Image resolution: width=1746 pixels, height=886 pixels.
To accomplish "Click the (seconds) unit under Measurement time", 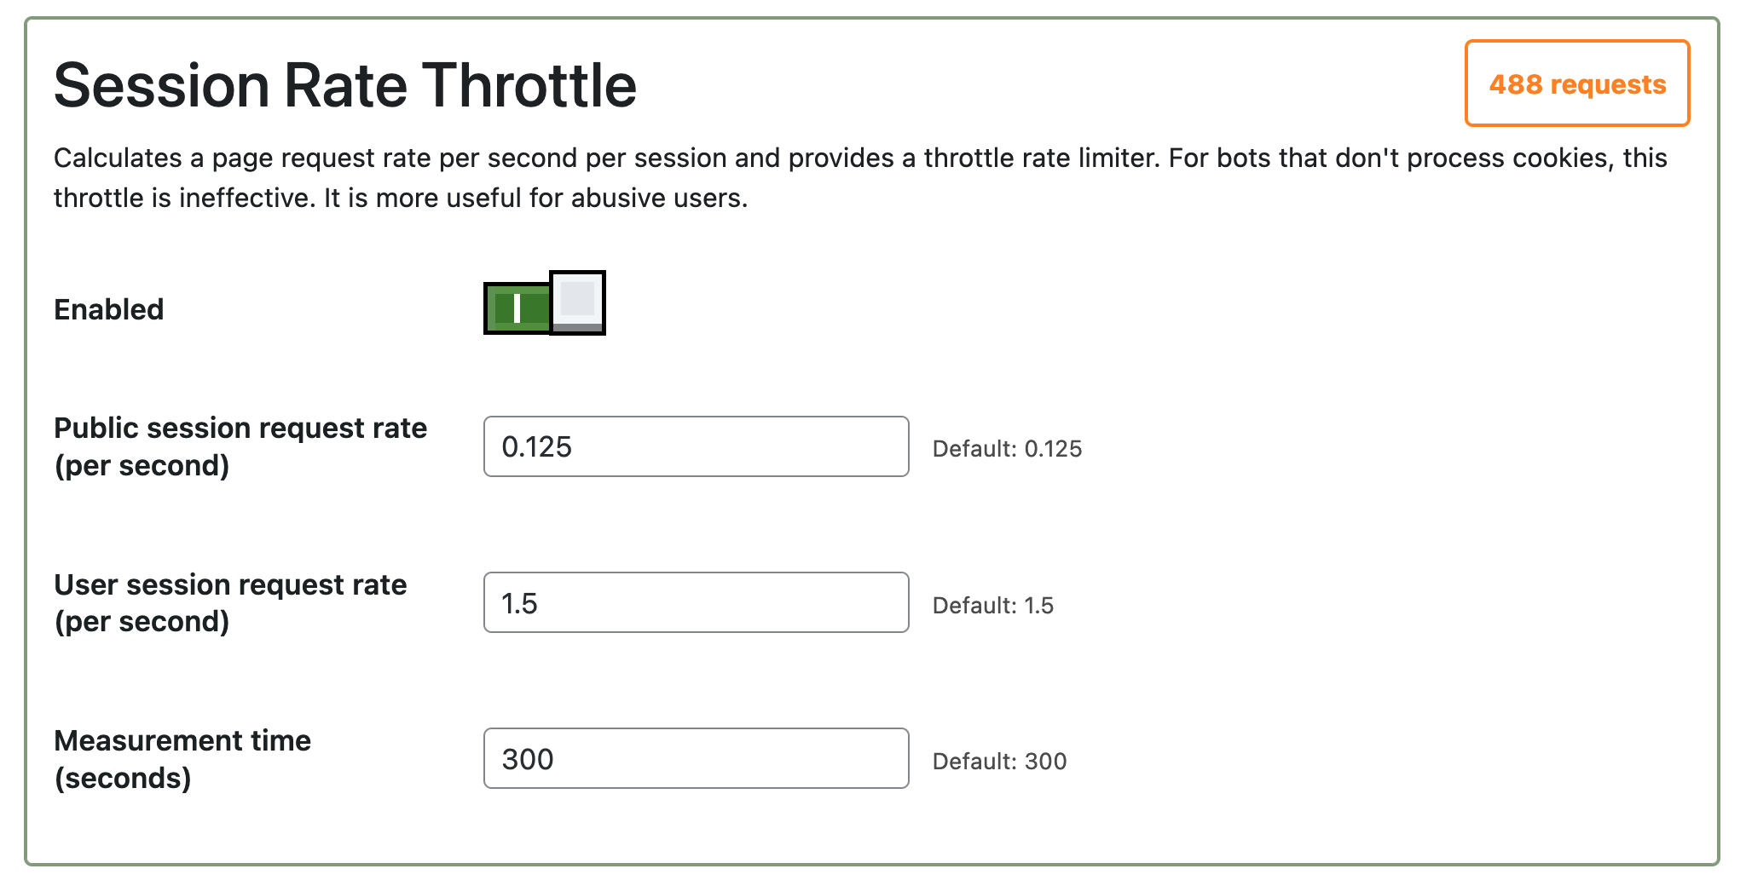I will [123, 778].
